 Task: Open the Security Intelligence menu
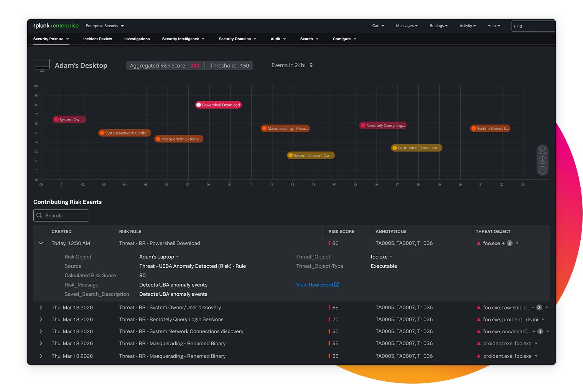click(183, 39)
